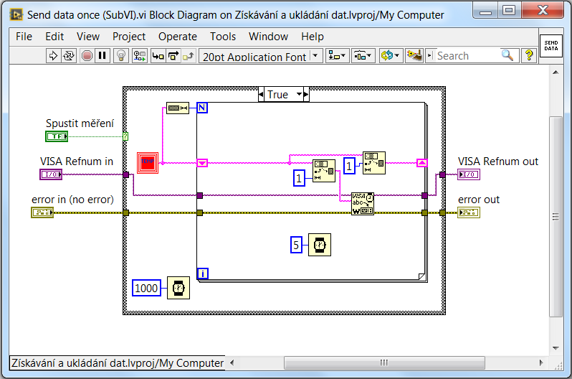Click the search magnifier icon
The height and width of the screenshot is (379, 572).
(507, 55)
